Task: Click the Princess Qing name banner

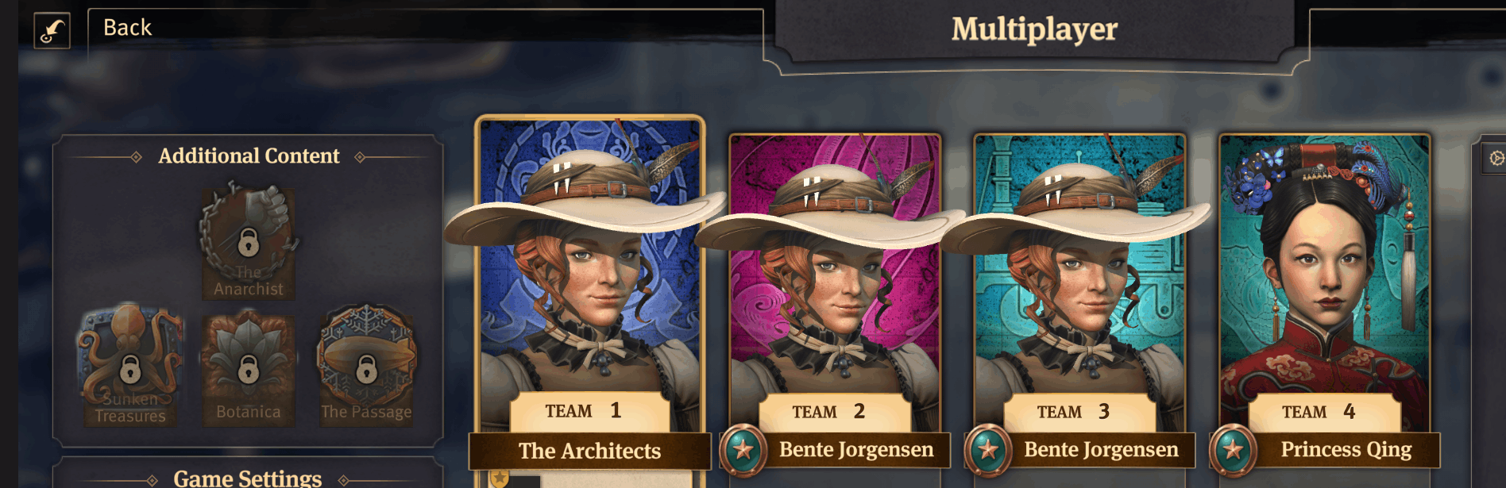Action: click(1346, 450)
